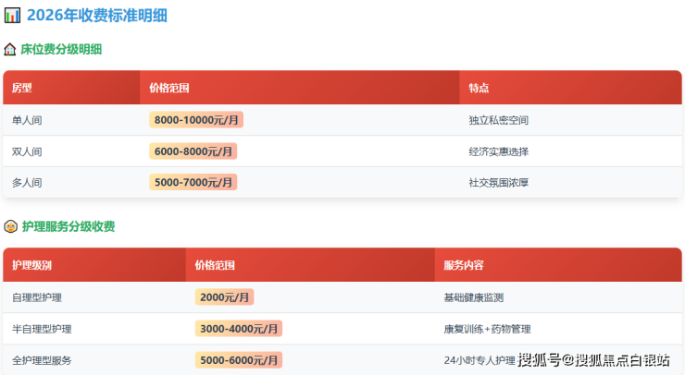Click the 2000元/月 price badge
Viewport: 685px width, 375px height.
click(x=225, y=297)
